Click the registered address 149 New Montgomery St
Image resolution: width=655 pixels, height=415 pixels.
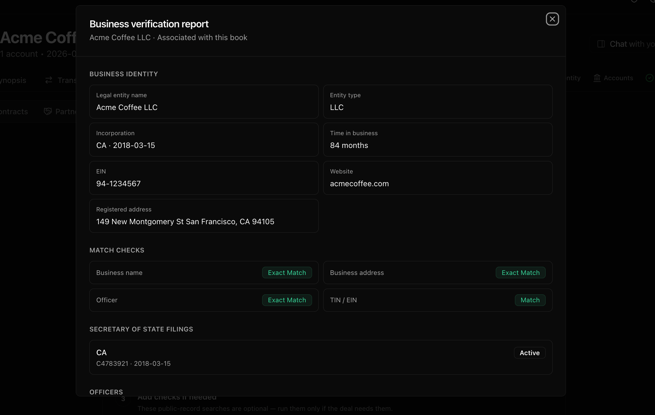point(185,222)
